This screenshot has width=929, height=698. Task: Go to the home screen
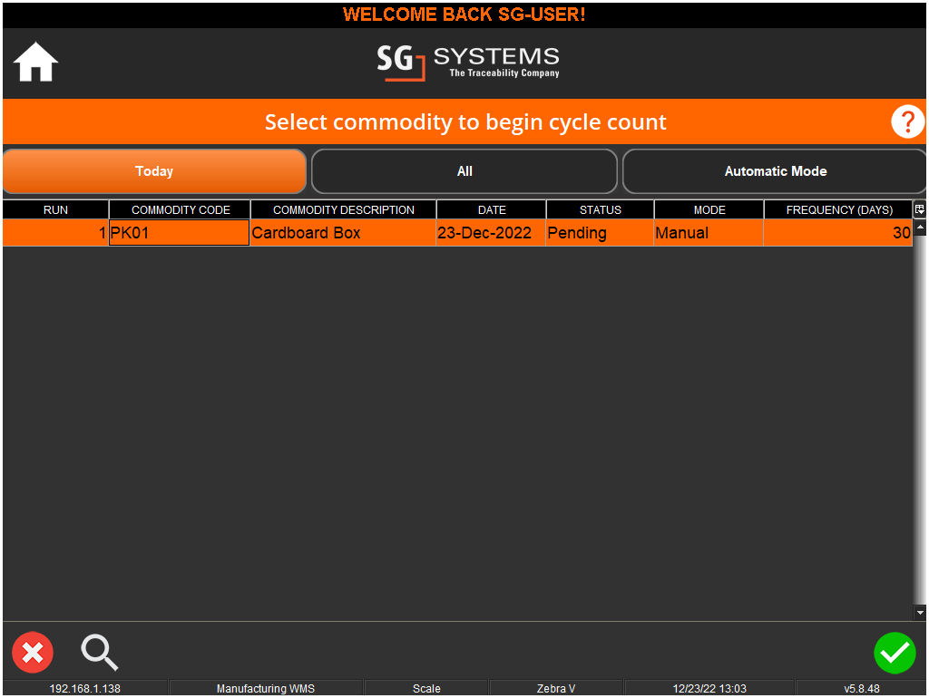tap(34, 63)
